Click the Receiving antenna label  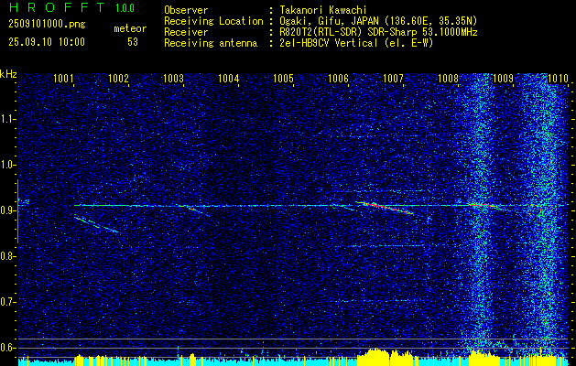(211, 43)
